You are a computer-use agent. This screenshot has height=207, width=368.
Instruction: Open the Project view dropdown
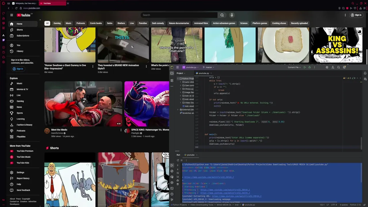click(181, 73)
